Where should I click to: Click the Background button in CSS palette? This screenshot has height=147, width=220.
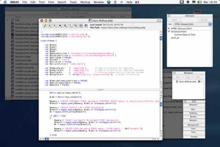(193, 125)
